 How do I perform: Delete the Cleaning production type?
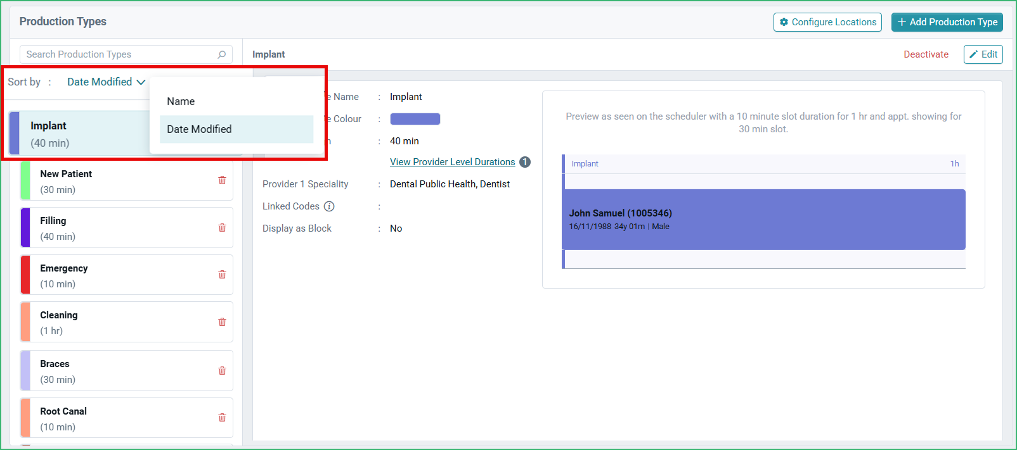point(222,322)
